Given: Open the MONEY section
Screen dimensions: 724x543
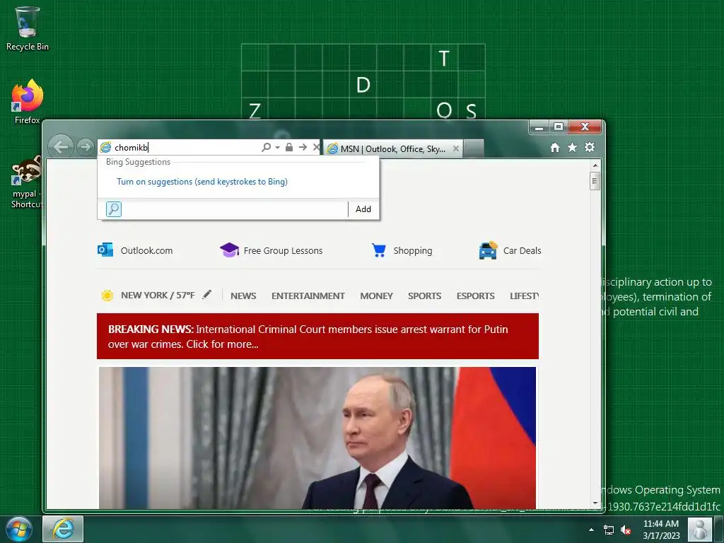Looking at the screenshot, I should tap(376, 296).
